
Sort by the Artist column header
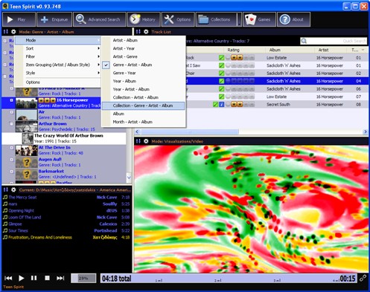coord(331,50)
